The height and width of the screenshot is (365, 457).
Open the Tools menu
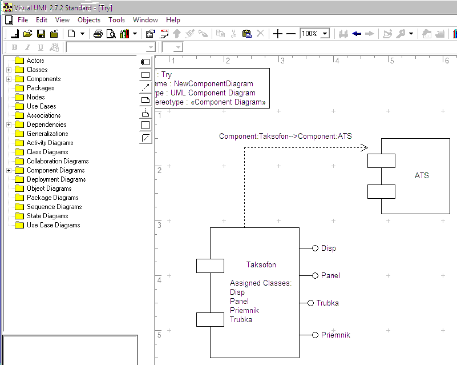point(116,20)
